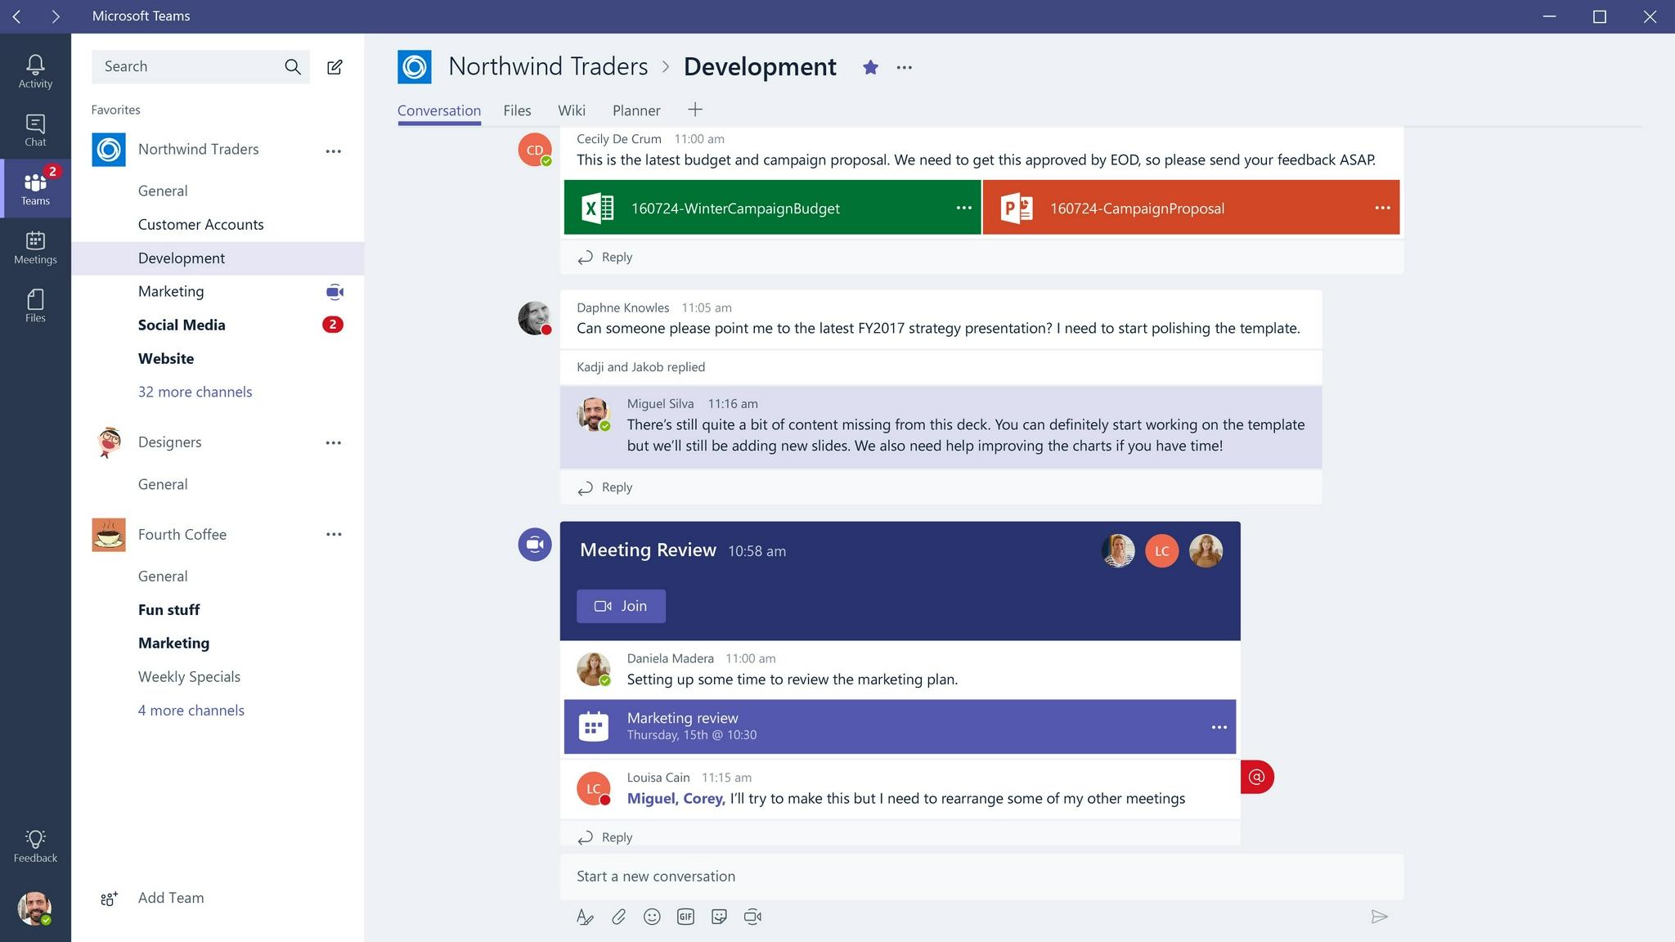Expand Northwind Traders more options menu
The width and height of the screenshot is (1675, 942).
click(334, 150)
